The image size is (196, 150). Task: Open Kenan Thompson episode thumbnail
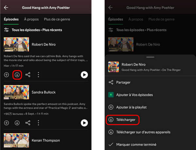[x=16, y=141]
